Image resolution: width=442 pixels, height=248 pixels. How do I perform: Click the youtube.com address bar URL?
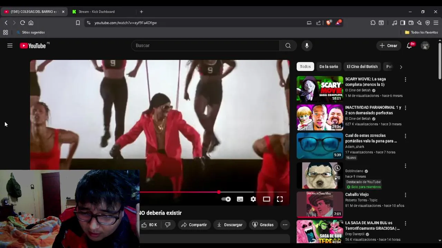tap(126, 23)
